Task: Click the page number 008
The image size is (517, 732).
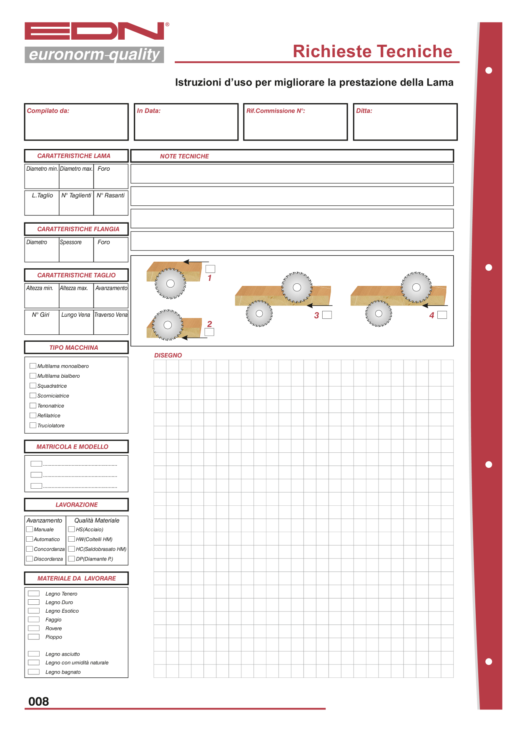Action: [39, 702]
